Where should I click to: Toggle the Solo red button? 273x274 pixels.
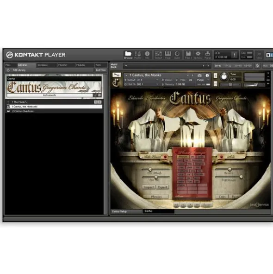point(222,157)
